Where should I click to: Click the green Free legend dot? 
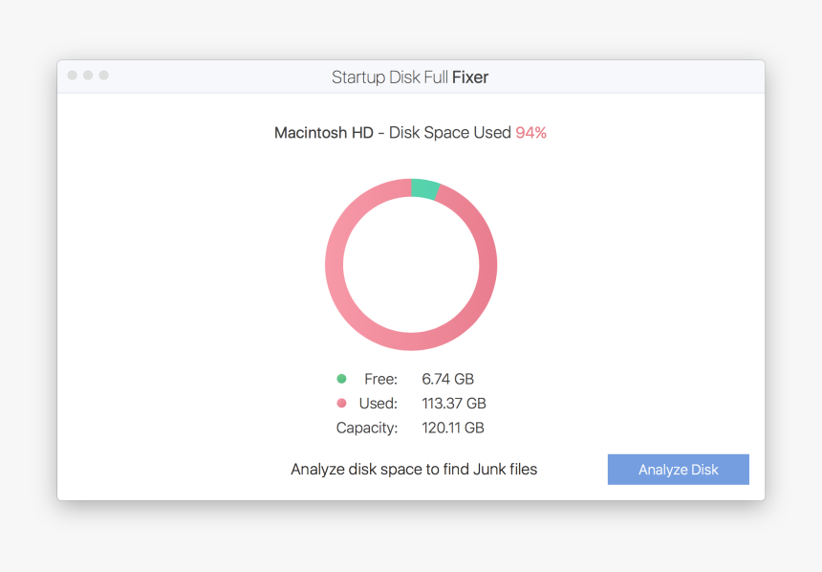(x=341, y=379)
